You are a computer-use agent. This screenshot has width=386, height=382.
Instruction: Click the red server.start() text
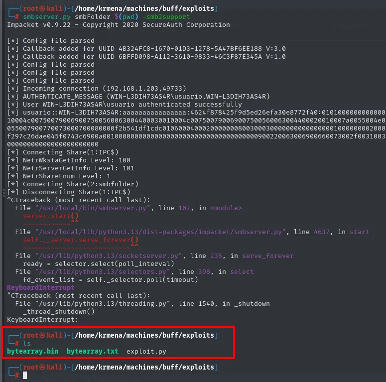click(x=51, y=216)
